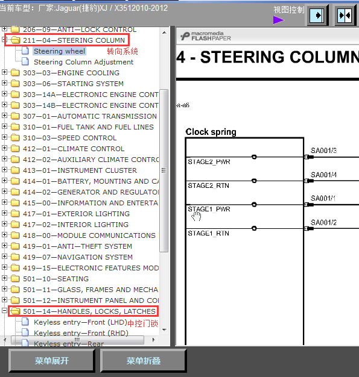This screenshot has width=359, height=377.
Task: Expand the 303—06—STARTING SYSTEM node
Action: [x=4, y=83]
